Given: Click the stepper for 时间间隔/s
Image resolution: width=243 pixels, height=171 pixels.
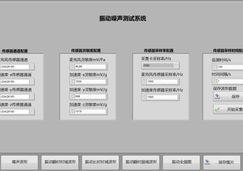Looking at the screenshot, I should [215, 81].
